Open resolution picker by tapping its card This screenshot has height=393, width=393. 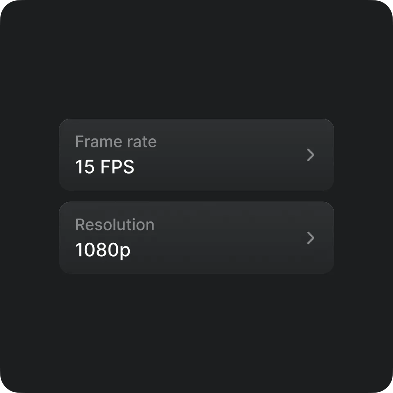[196, 237]
